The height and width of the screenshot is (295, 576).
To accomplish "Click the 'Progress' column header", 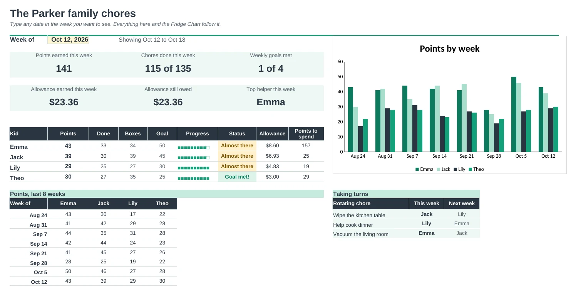I will [x=197, y=134].
